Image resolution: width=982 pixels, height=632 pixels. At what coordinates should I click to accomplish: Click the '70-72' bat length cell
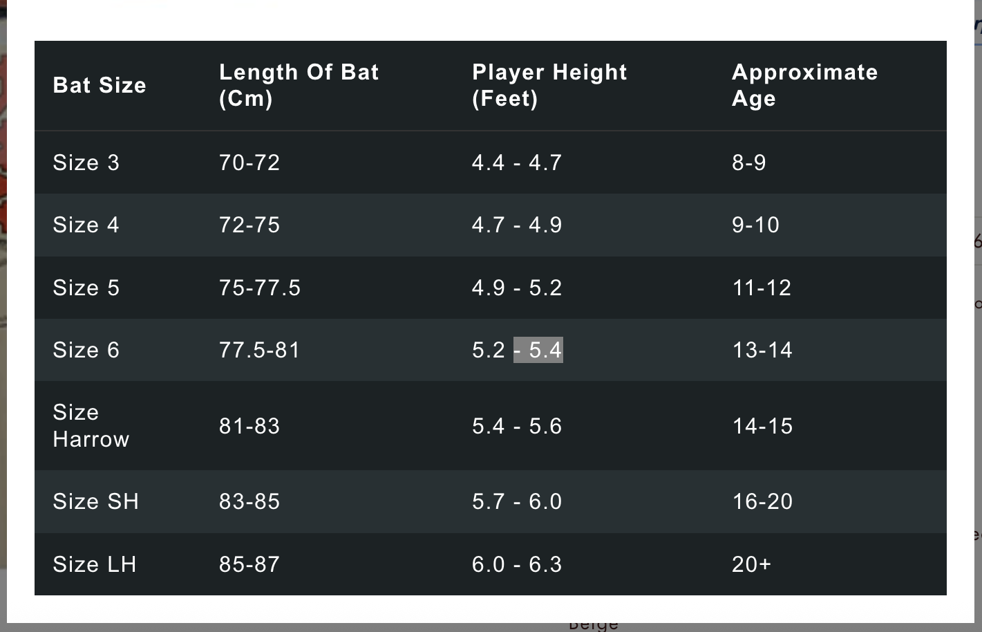249,162
